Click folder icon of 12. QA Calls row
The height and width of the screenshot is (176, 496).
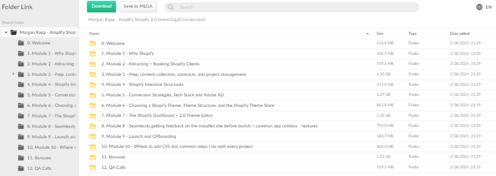(x=93, y=167)
